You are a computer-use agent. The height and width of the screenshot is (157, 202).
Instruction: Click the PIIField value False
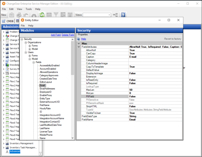click(x=156, y=96)
